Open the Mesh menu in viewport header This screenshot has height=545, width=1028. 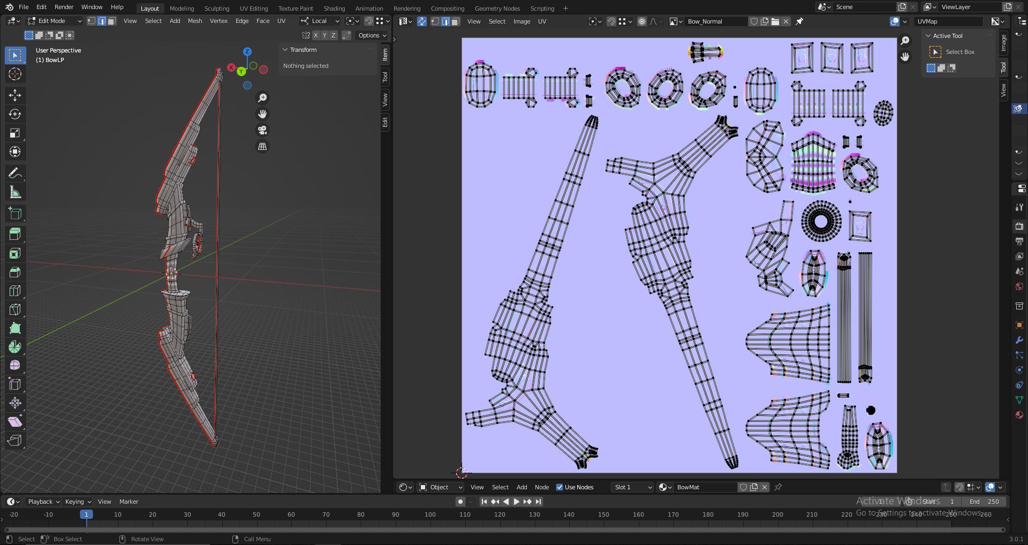coord(195,21)
